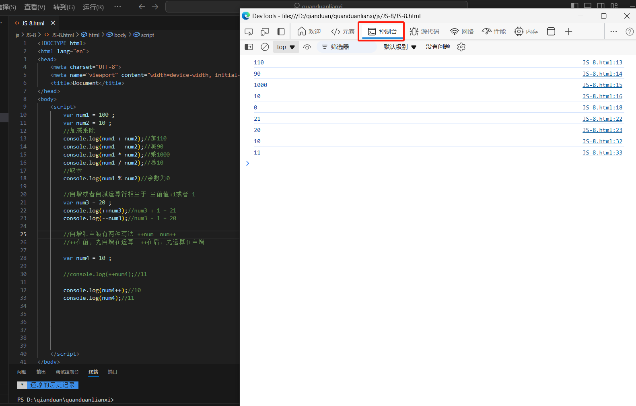The height and width of the screenshot is (406, 636).
Task: Click the body breadcrumb item
Action: [x=117, y=35]
